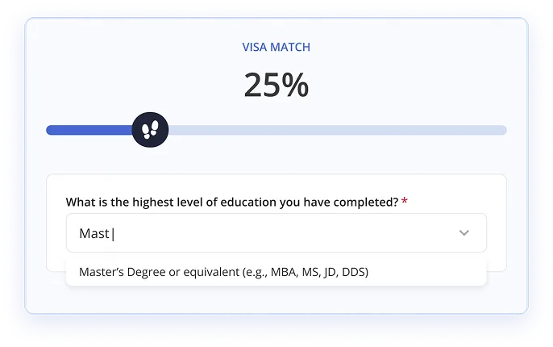Image resolution: width=553 pixels, height=347 pixels.
Task: Click the highest level of education question label
Action: [x=231, y=201]
